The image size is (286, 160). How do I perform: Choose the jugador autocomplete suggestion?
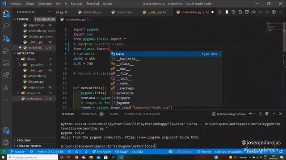point(166,103)
